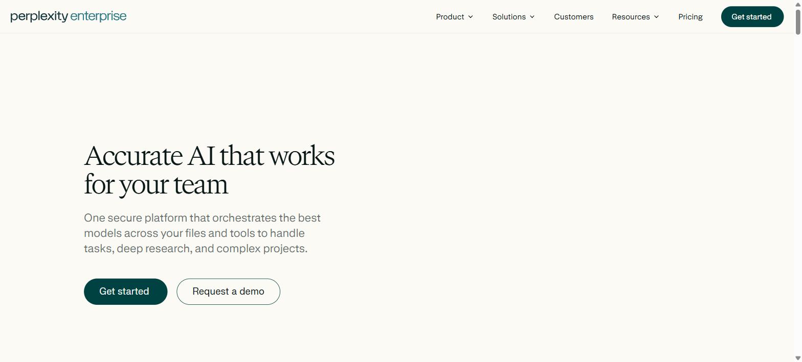Click the 'One secure platform' description paragraph
This screenshot has height=362, width=802.
203,233
